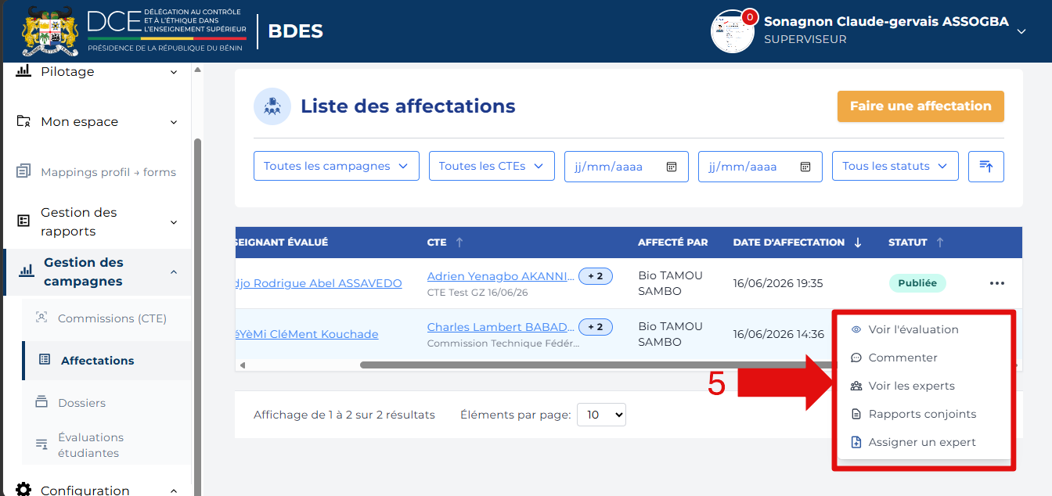Screen dimensions: 1052x496
Task: Click the AFFECTÉ PAR column header
Action: click(673, 243)
